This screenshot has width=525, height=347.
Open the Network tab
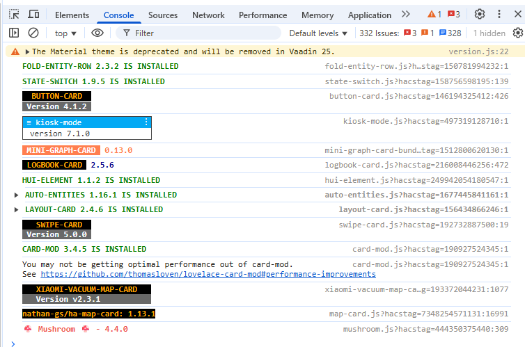tap(208, 15)
